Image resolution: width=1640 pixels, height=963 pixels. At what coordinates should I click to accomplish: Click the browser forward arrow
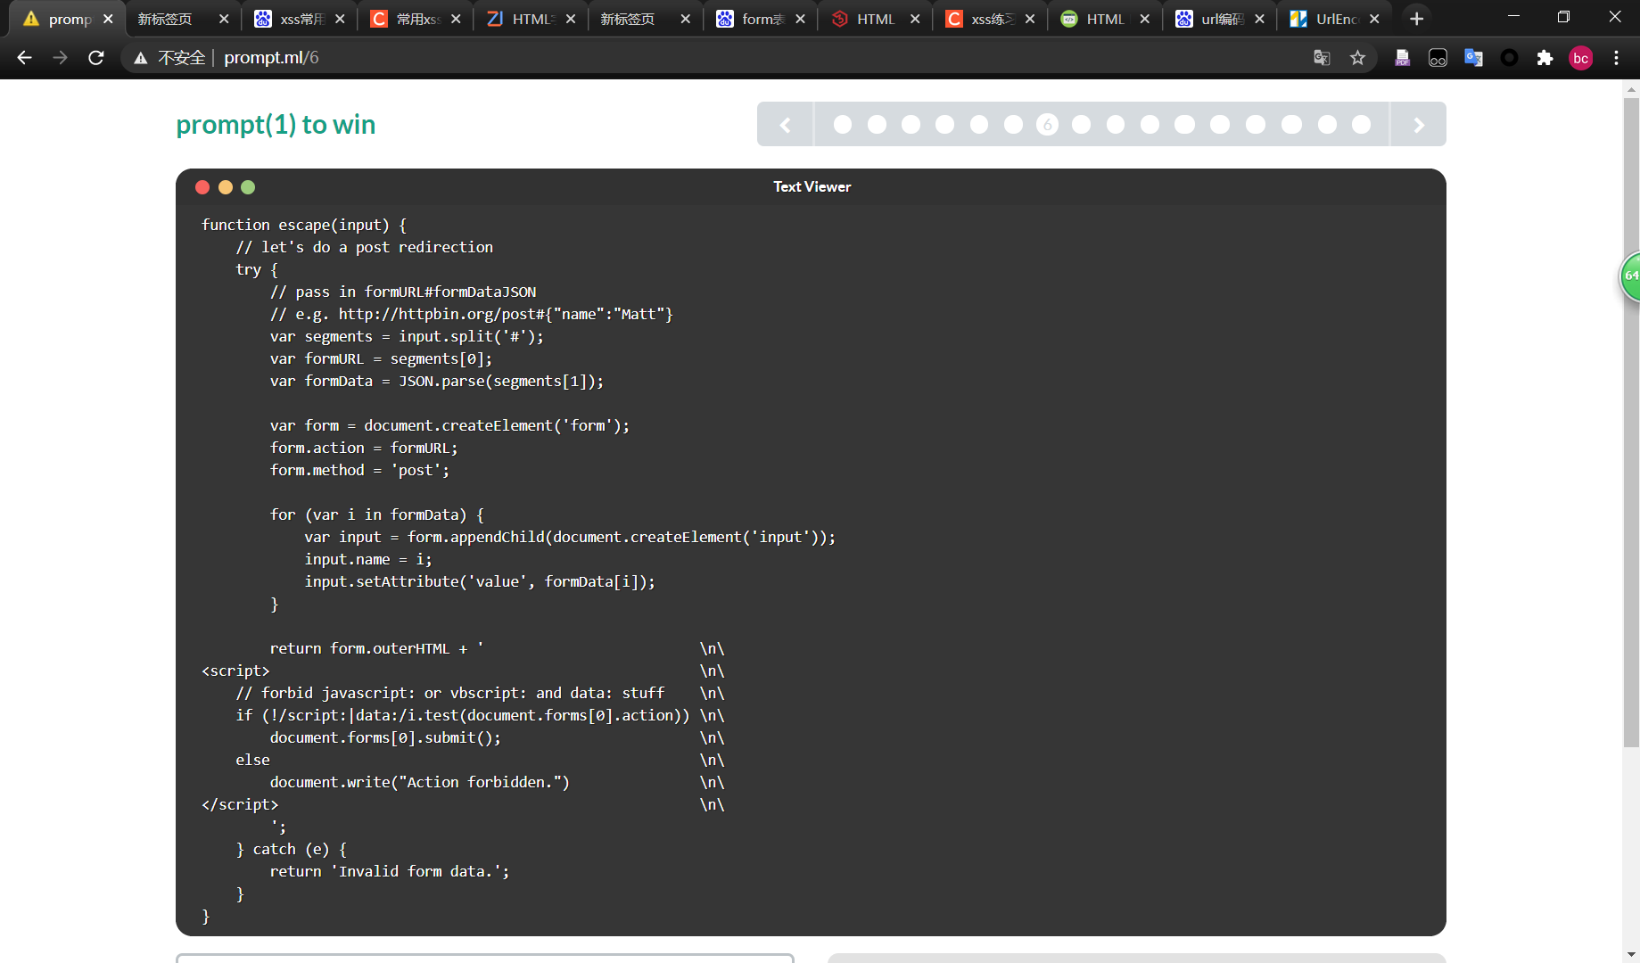[60, 58]
